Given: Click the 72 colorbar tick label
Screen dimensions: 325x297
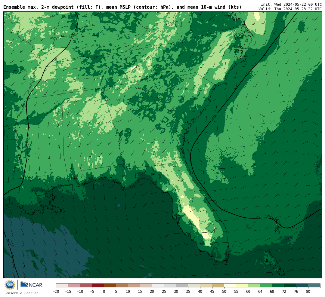Looking at the screenshot, I should coord(284,292).
